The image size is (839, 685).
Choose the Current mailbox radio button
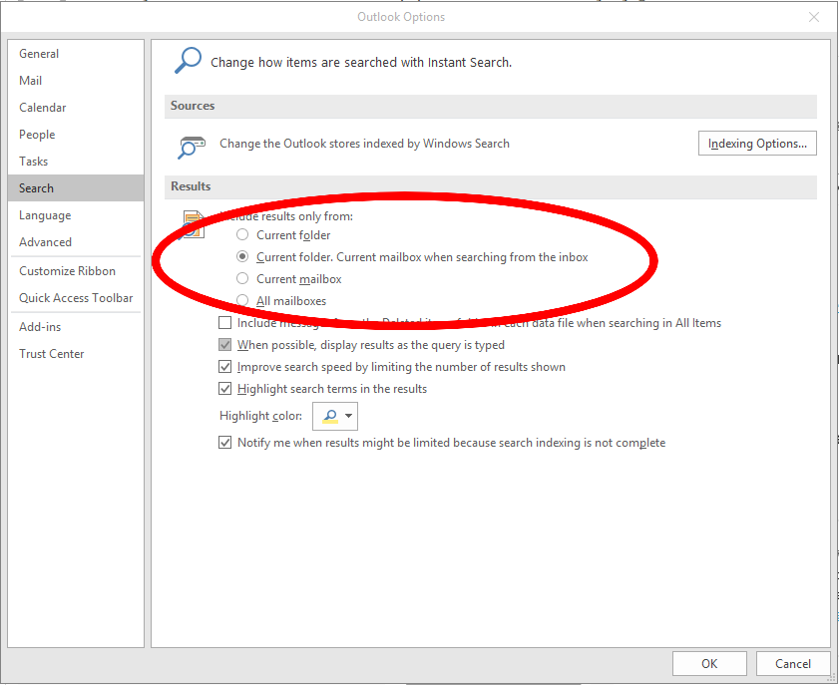[242, 278]
